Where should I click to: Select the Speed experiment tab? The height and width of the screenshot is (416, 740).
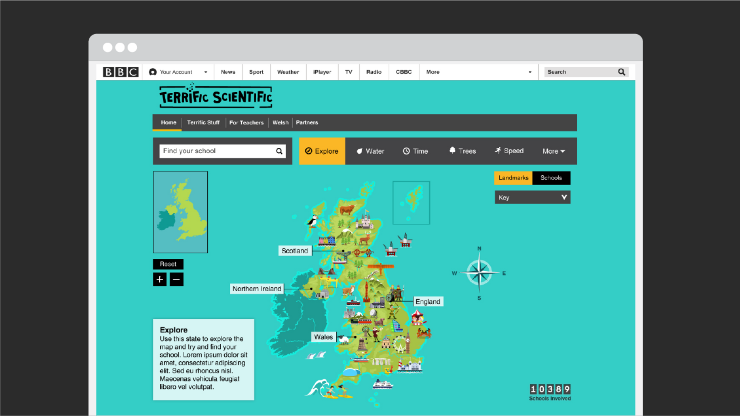tap(509, 151)
